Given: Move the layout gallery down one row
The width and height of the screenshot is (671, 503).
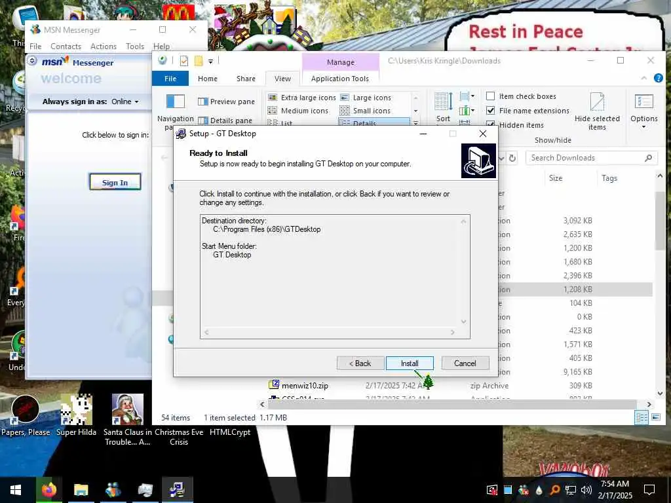Looking at the screenshot, I should pos(415,111).
